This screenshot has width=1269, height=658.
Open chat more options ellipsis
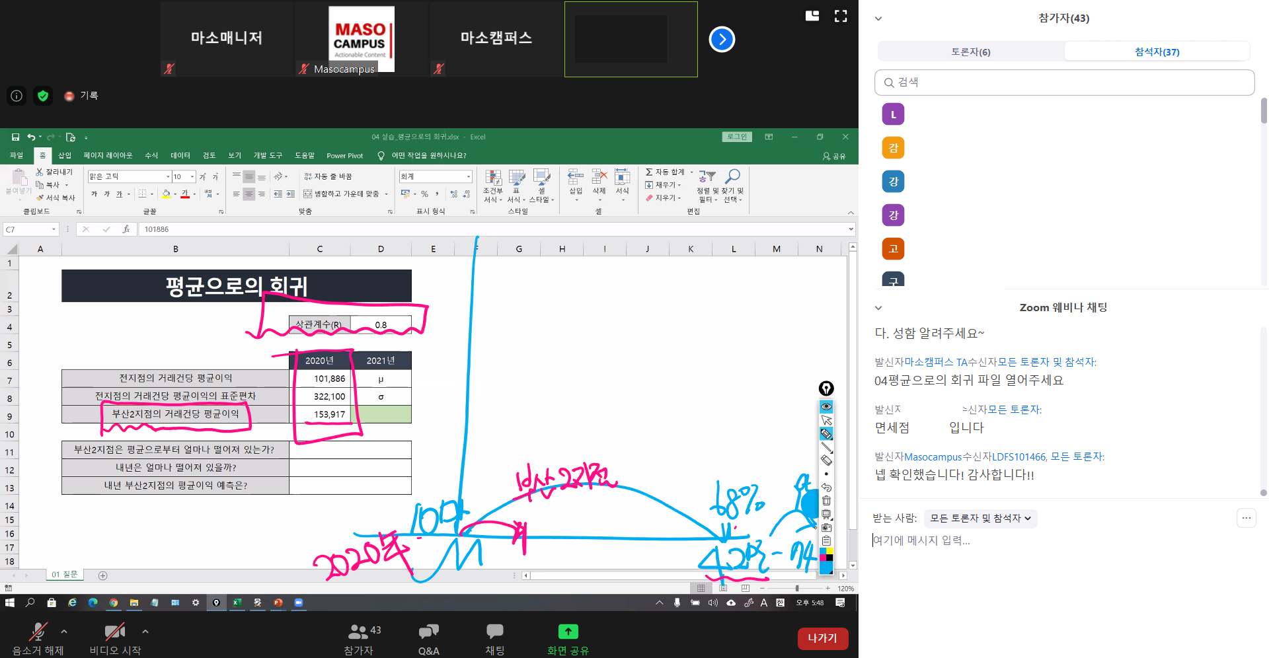pos(1246,518)
